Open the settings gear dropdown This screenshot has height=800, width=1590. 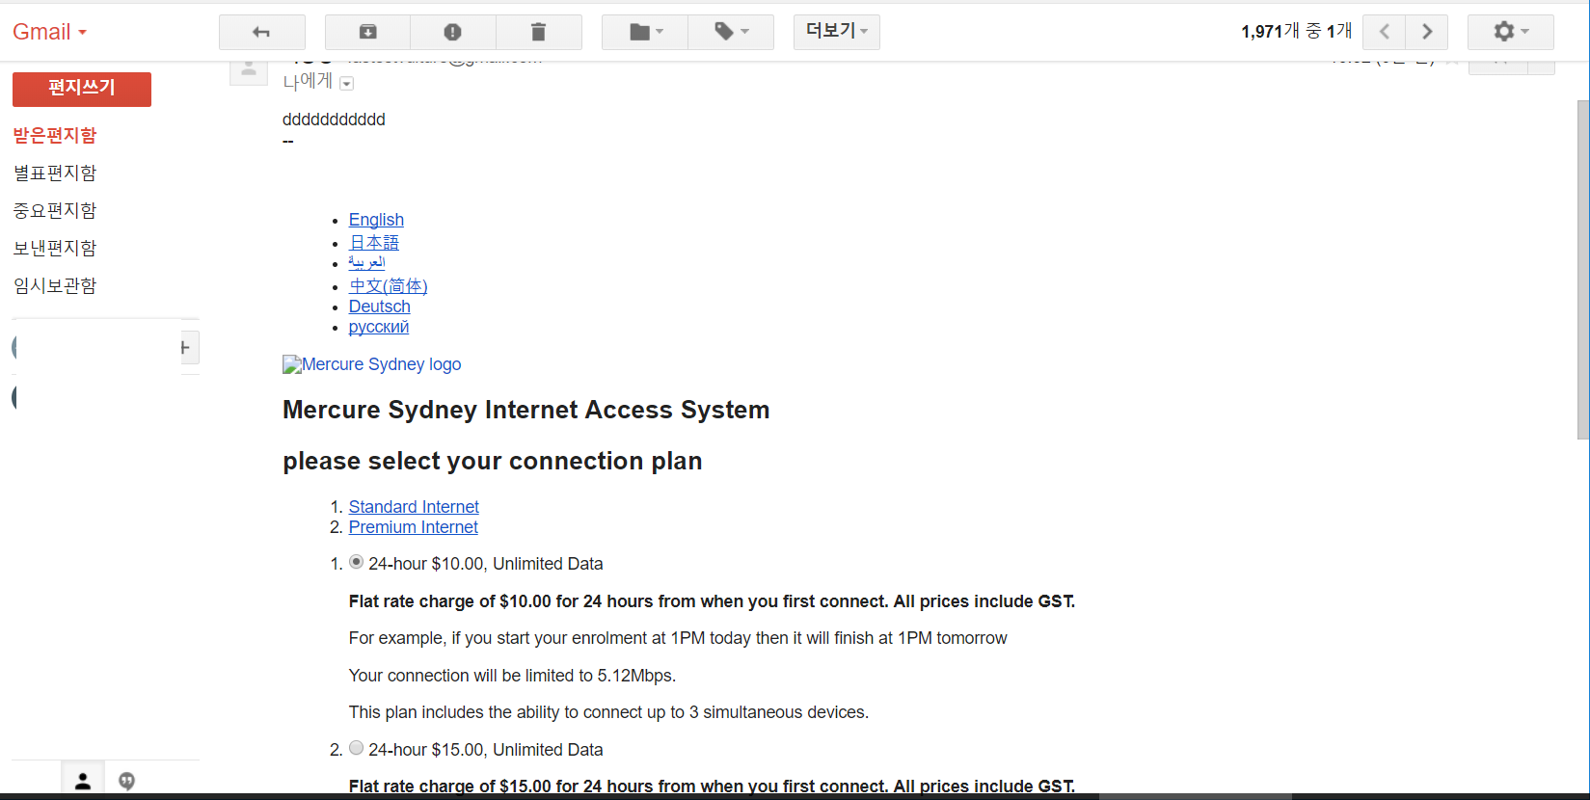[1510, 32]
